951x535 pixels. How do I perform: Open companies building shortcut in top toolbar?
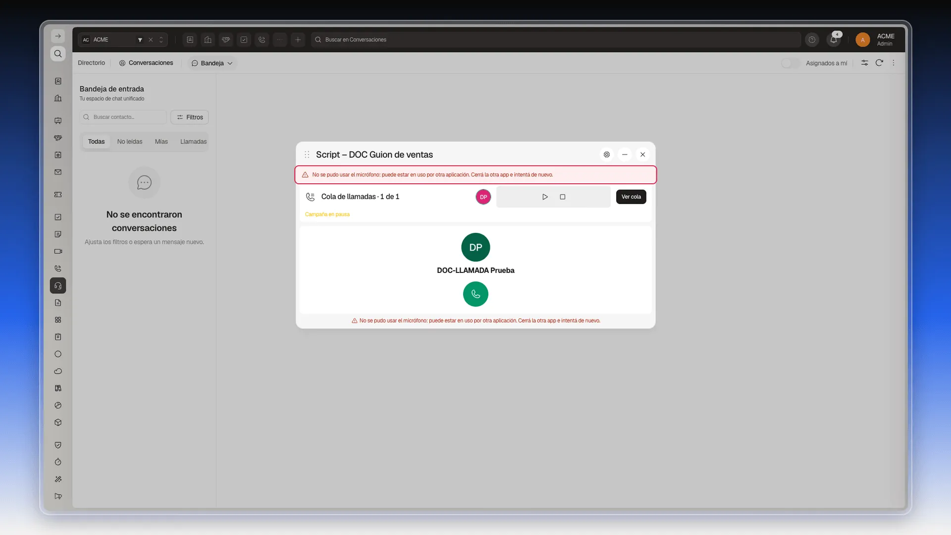208,40
